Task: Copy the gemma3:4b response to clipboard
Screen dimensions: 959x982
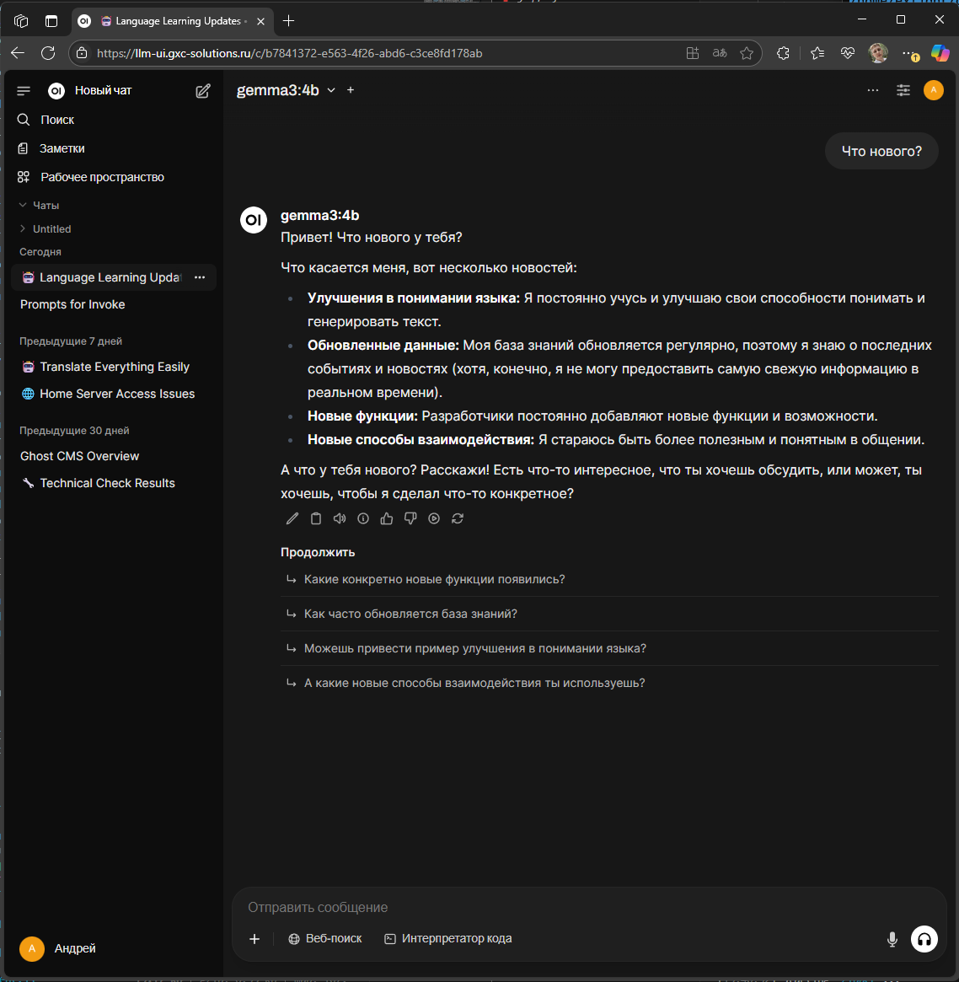Action: (x=316, y=518)
